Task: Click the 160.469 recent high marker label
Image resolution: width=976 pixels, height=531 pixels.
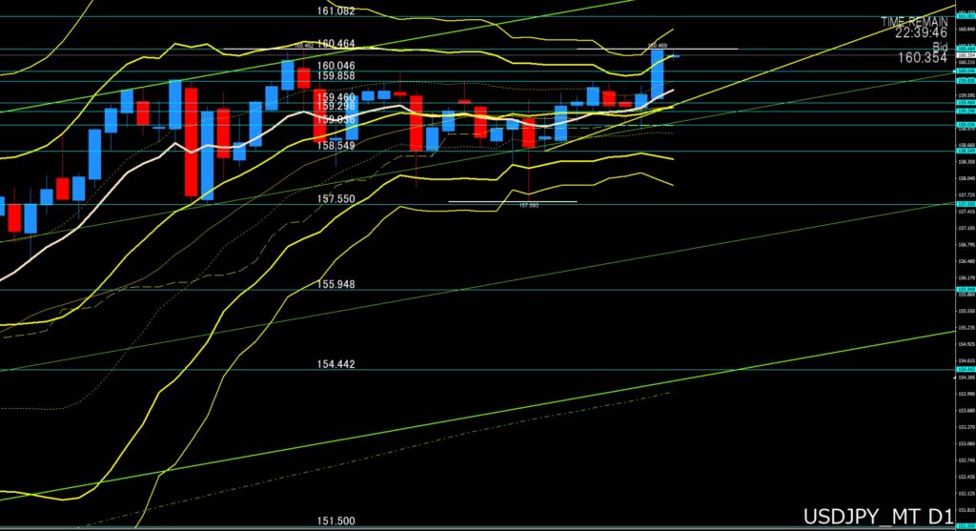Action: [657, 44]
